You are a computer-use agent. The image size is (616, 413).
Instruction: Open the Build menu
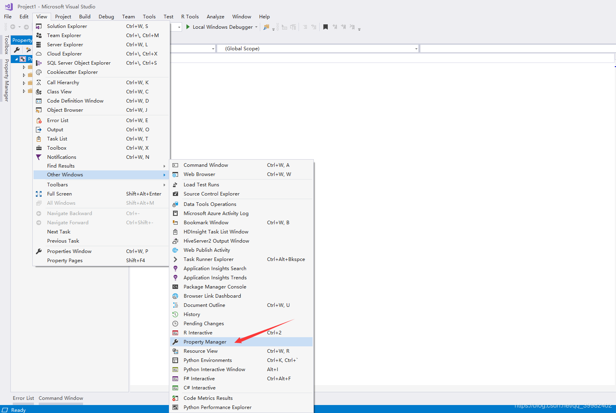tap(85, 17)
